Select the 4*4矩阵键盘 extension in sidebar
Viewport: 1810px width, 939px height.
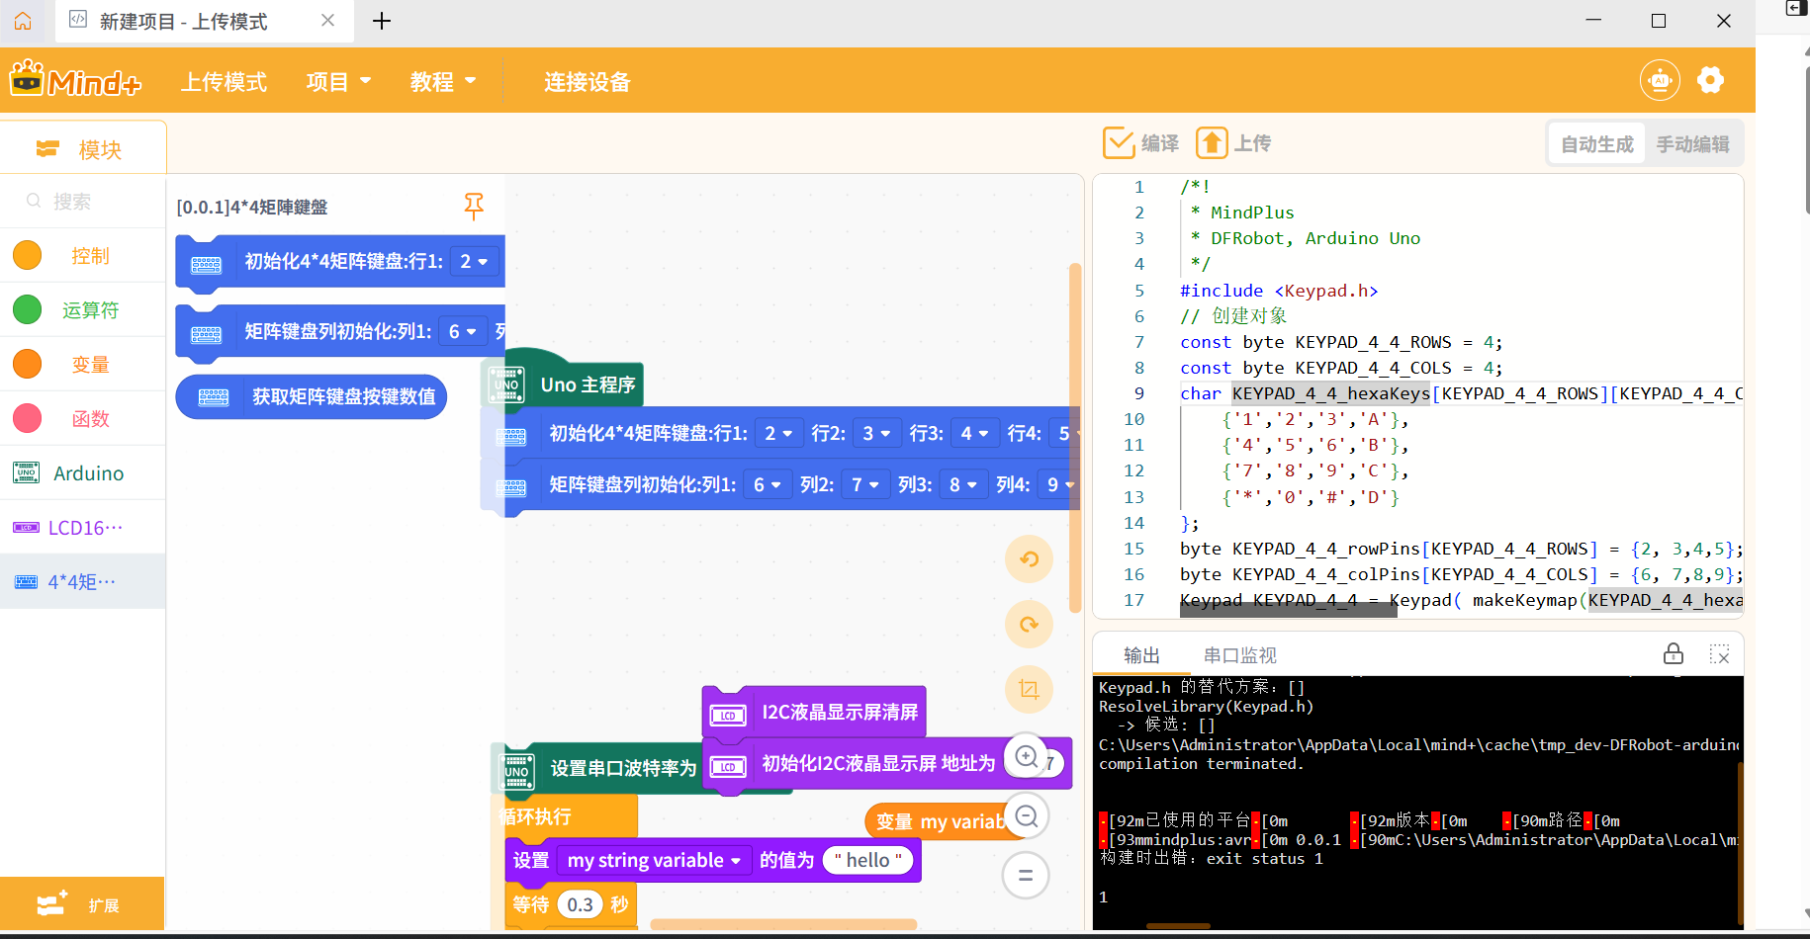[83, 581]
